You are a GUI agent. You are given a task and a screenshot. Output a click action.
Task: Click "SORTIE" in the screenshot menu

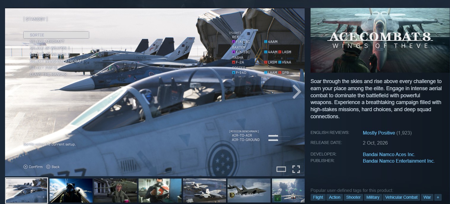56,35
